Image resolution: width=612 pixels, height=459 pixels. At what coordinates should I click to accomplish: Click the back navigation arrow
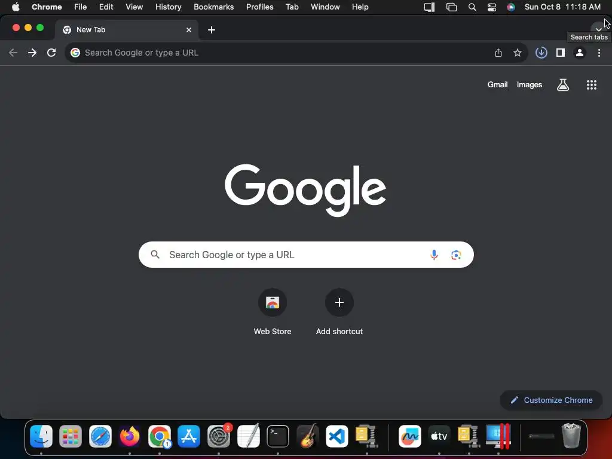pos(13,53)
